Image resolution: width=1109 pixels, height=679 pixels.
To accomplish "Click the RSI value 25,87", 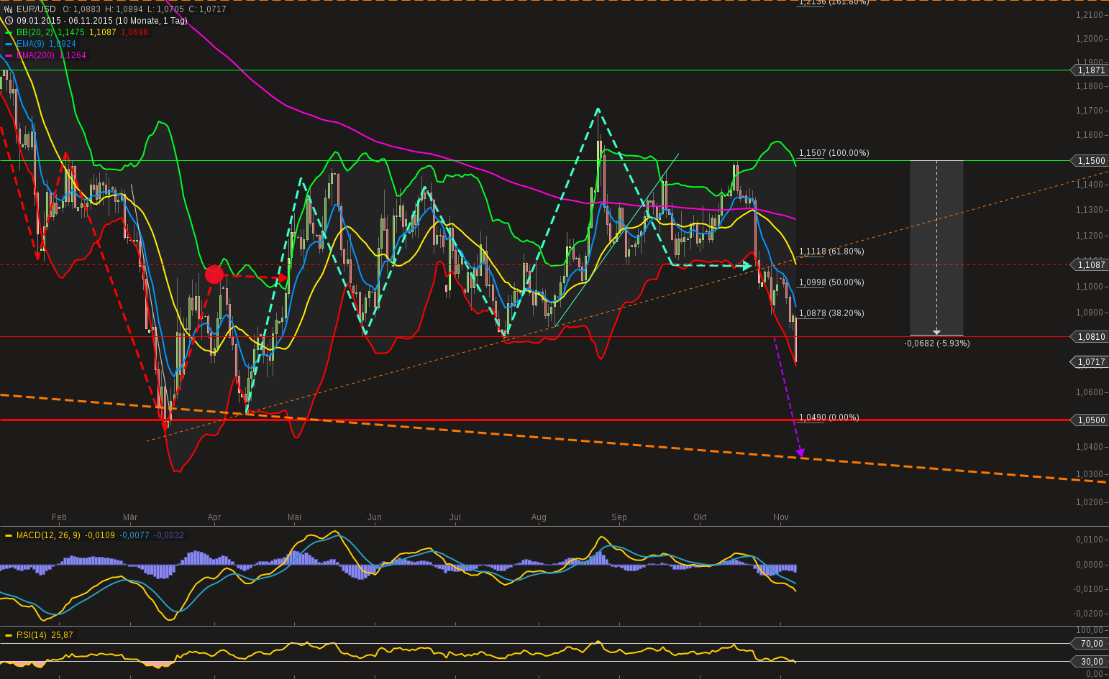I will click(x=62, y=635).
